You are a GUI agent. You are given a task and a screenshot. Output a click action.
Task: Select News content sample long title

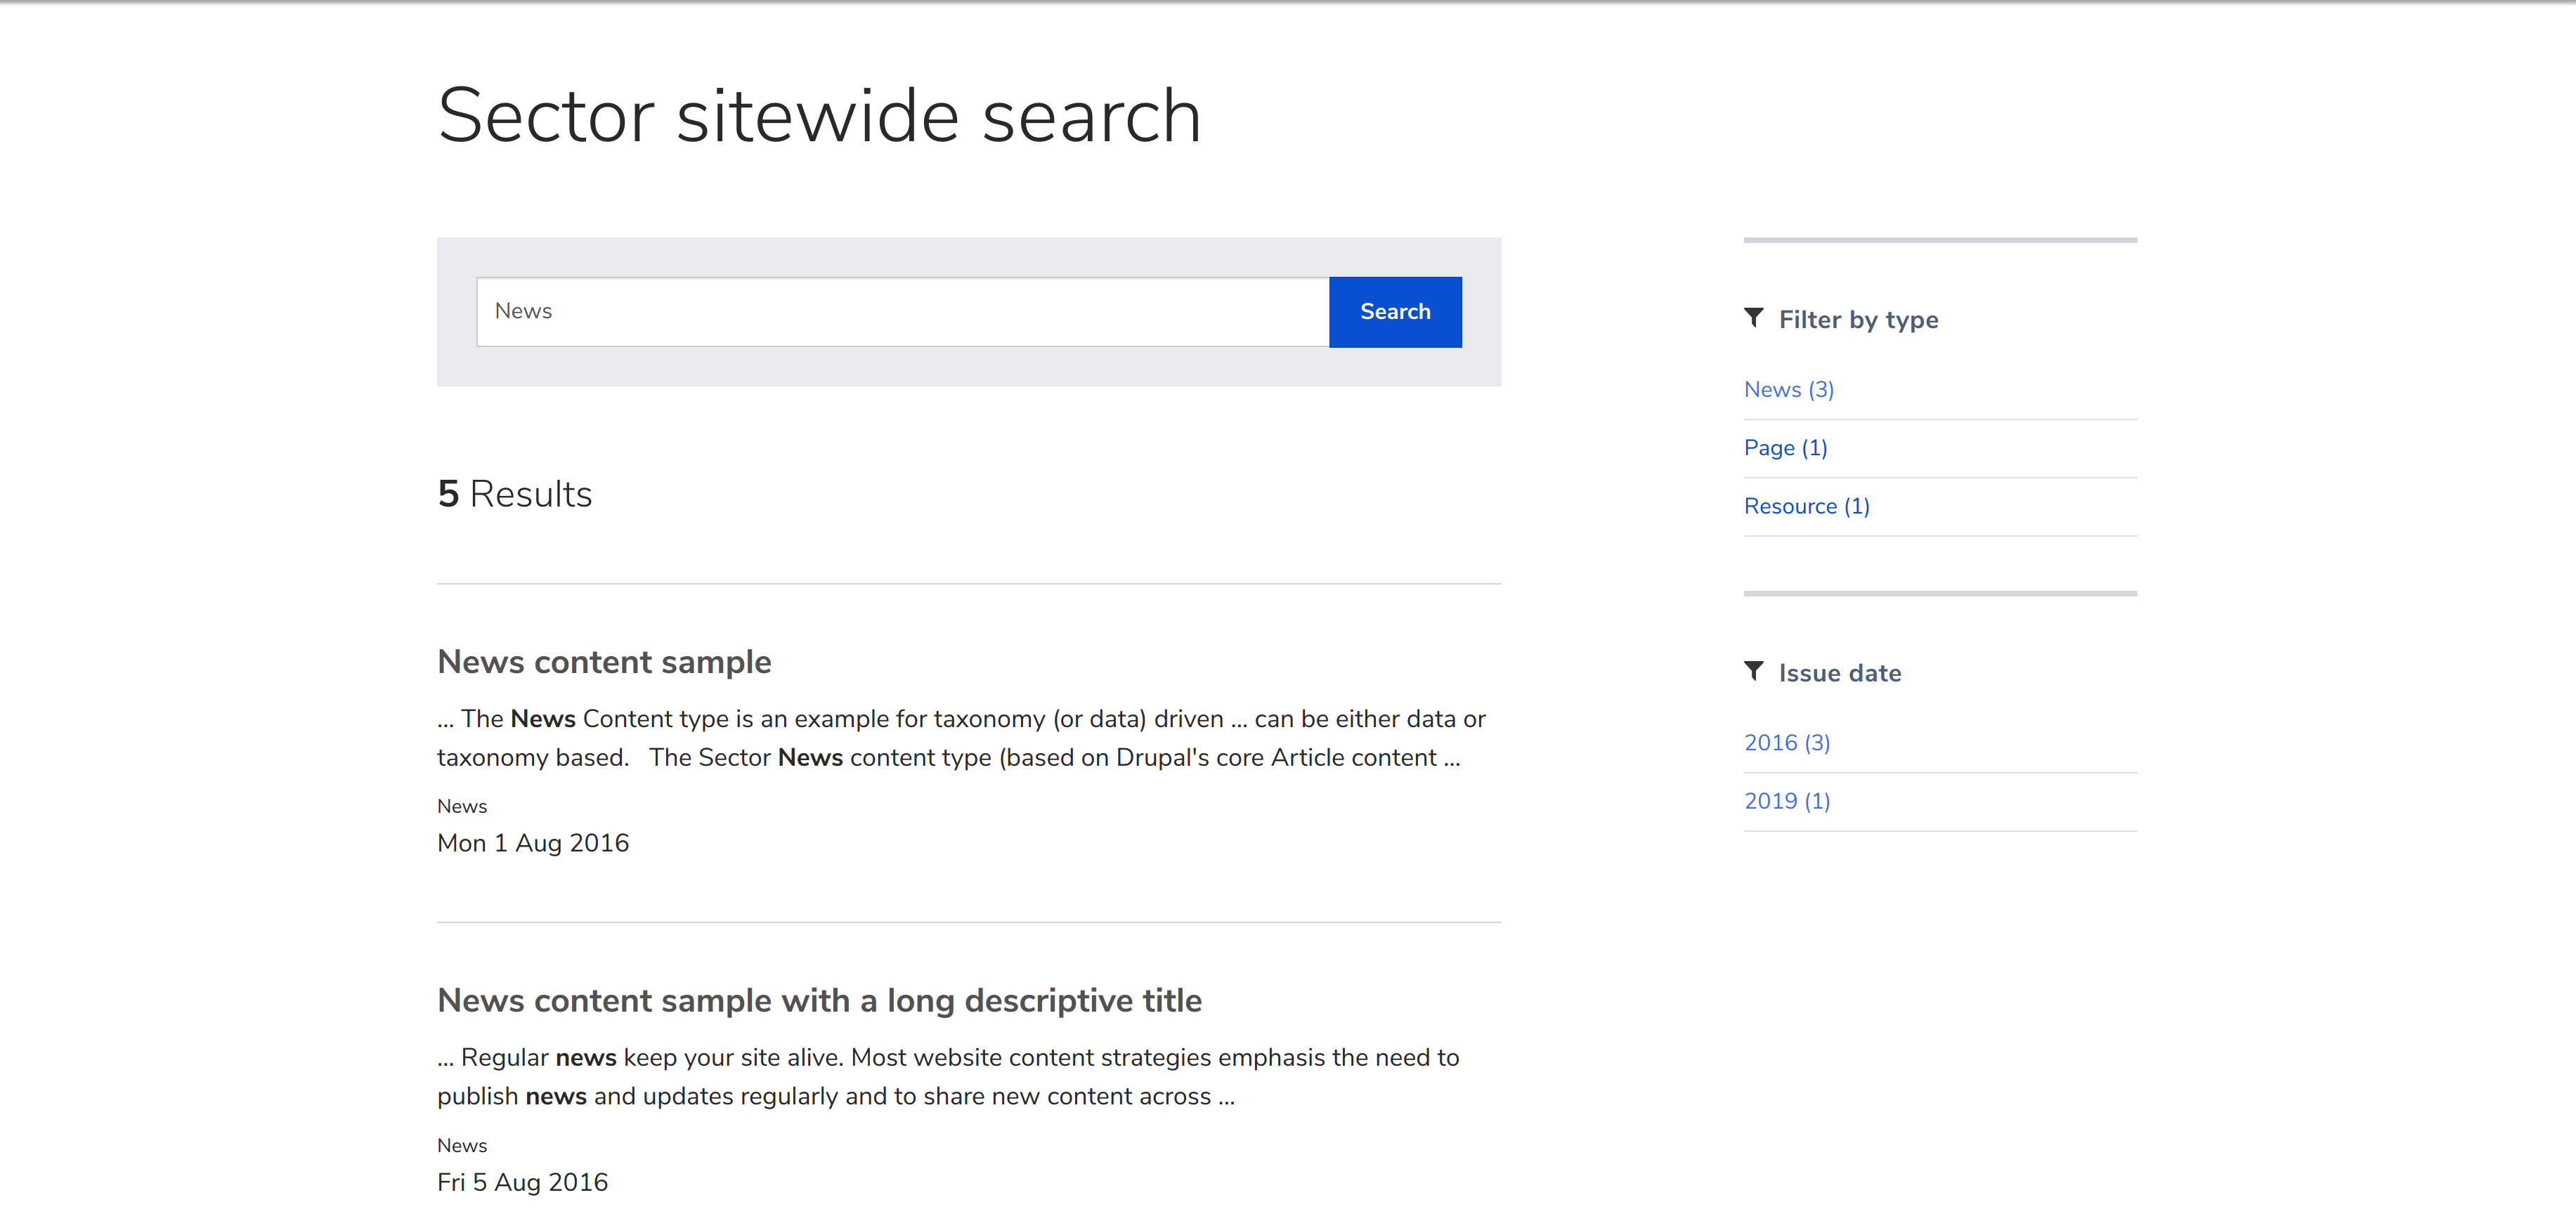818,999
